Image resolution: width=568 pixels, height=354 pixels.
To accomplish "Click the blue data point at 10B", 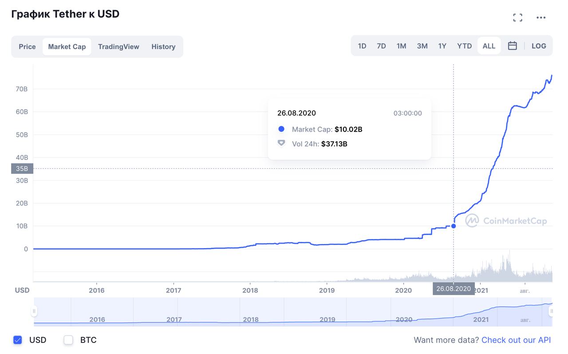I will click(454, 226).
